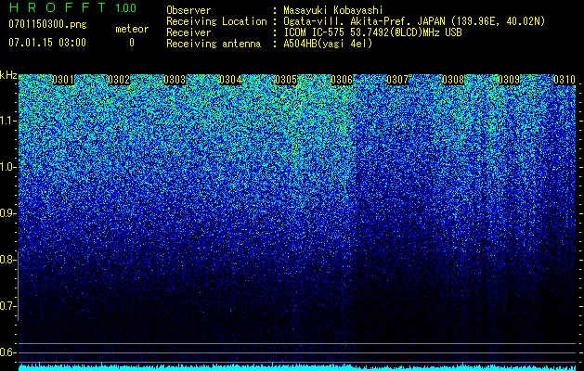584x371 pixels.
Task: Click the Observer field label
Action: (x=188, y=10)
